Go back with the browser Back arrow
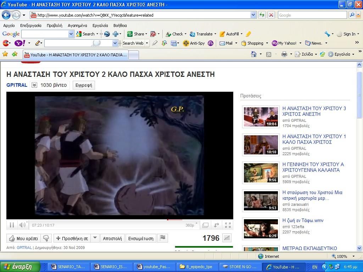 click(6, 15)
